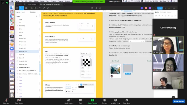
Task: Switch to the Assets tab
Action: coord(23,12)
